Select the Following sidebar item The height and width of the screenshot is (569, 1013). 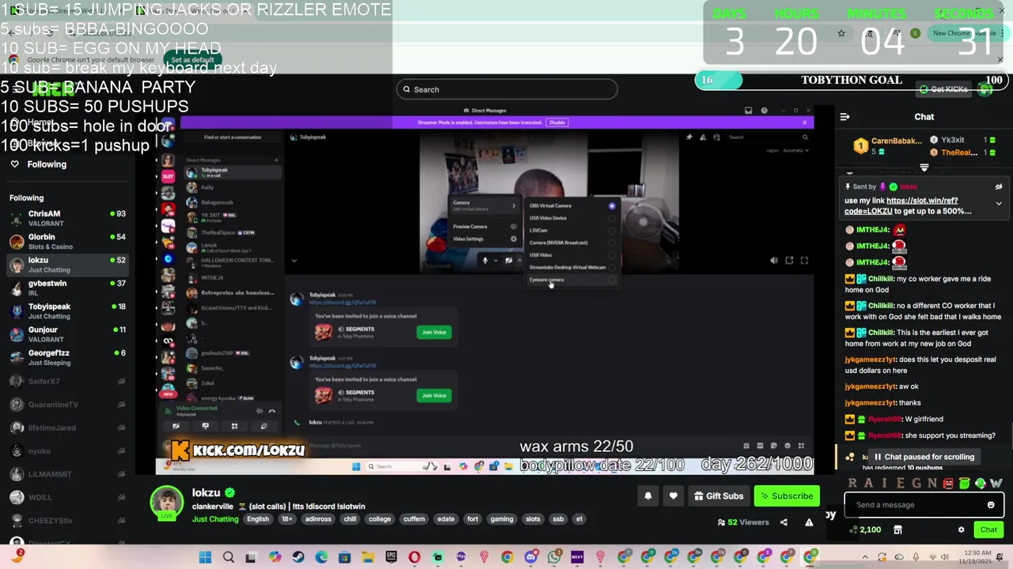click(x=47, y=164)
